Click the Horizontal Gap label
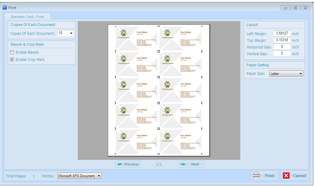Screen dimensions: 315x186 [259, 47]
